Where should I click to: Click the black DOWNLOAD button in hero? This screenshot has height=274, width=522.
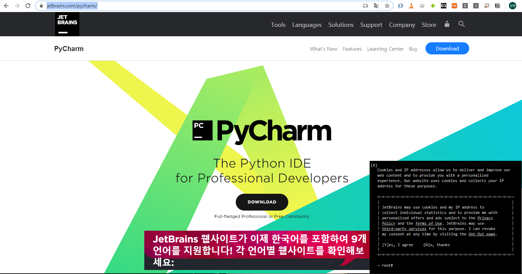pyautogui.click(x=262, y=202)
